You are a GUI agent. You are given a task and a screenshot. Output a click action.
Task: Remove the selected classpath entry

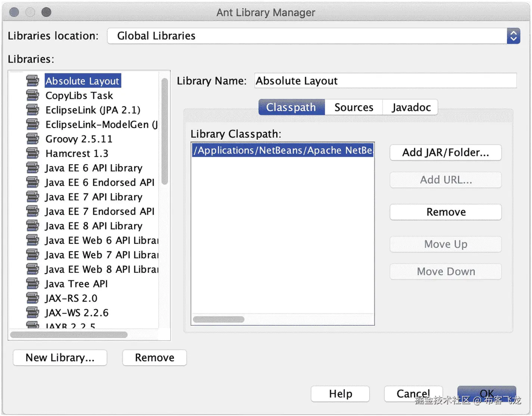click(445, 212)
